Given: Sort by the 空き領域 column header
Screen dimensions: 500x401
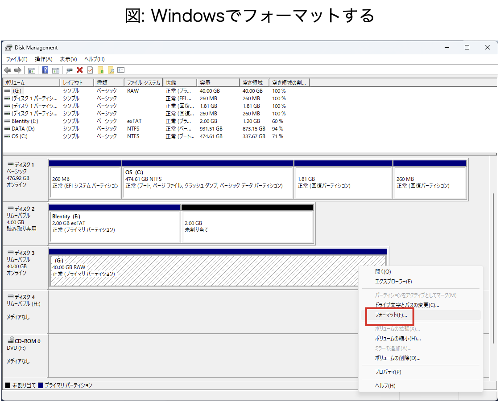Looking at the screenshot, I should [254, 83].
